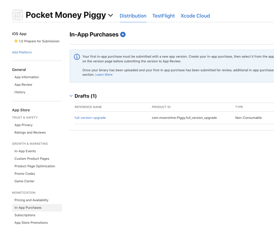Go to App Privacy page

(x=23, y=125)
